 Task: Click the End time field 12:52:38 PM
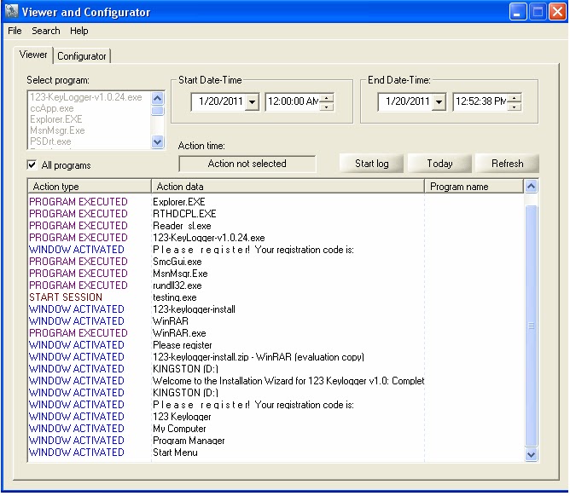480,101
